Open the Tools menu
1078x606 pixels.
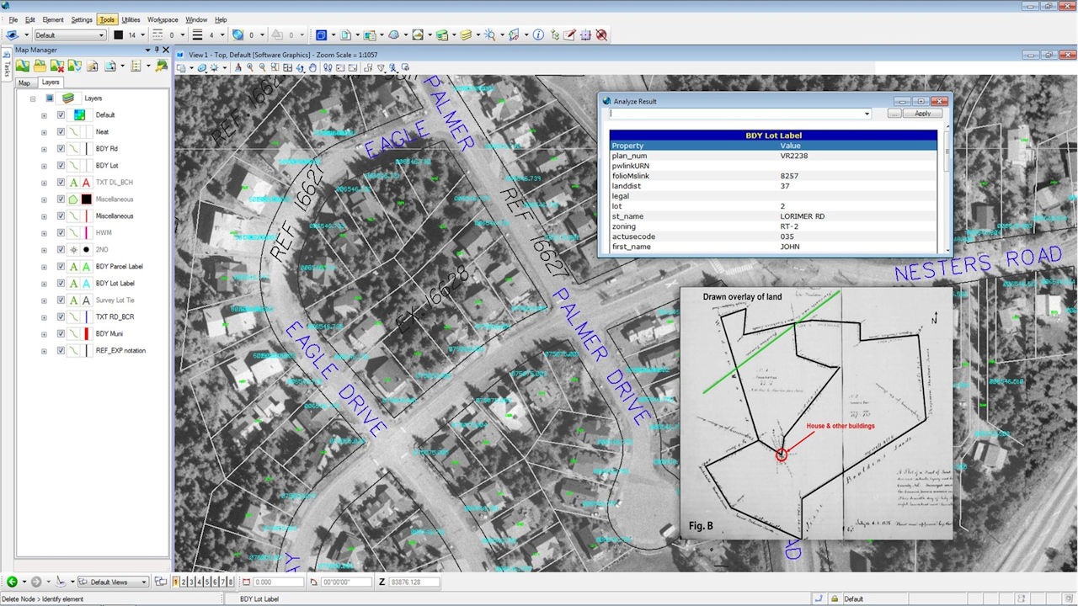point(107,19)
